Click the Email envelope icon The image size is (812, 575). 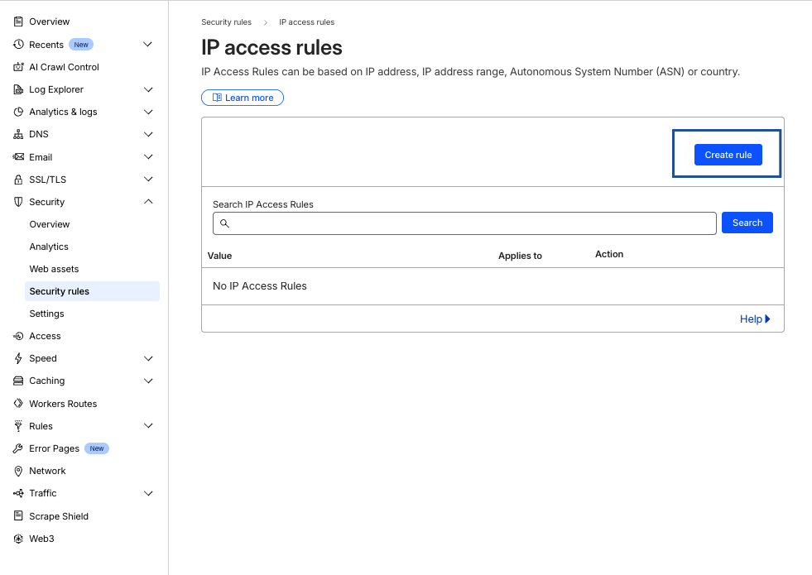(18, 157)
